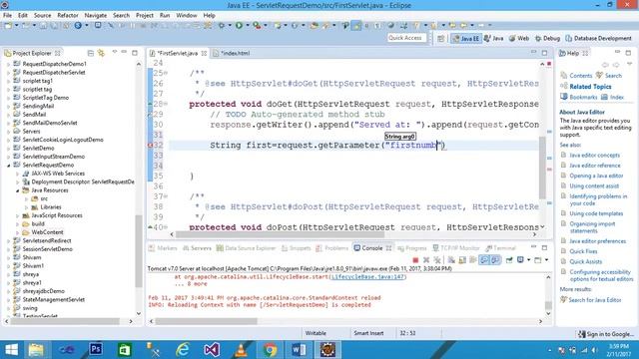The height and width of the screenshot is (359, 639).
Task: Click the New file toolbar icon
Action: (8, 25)
